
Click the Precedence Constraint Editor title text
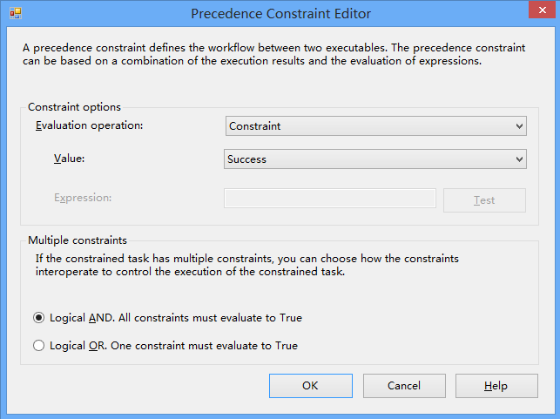click(280, 14)
